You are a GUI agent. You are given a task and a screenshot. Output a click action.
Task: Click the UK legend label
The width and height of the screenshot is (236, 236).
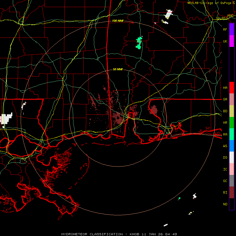coord(225,41)
